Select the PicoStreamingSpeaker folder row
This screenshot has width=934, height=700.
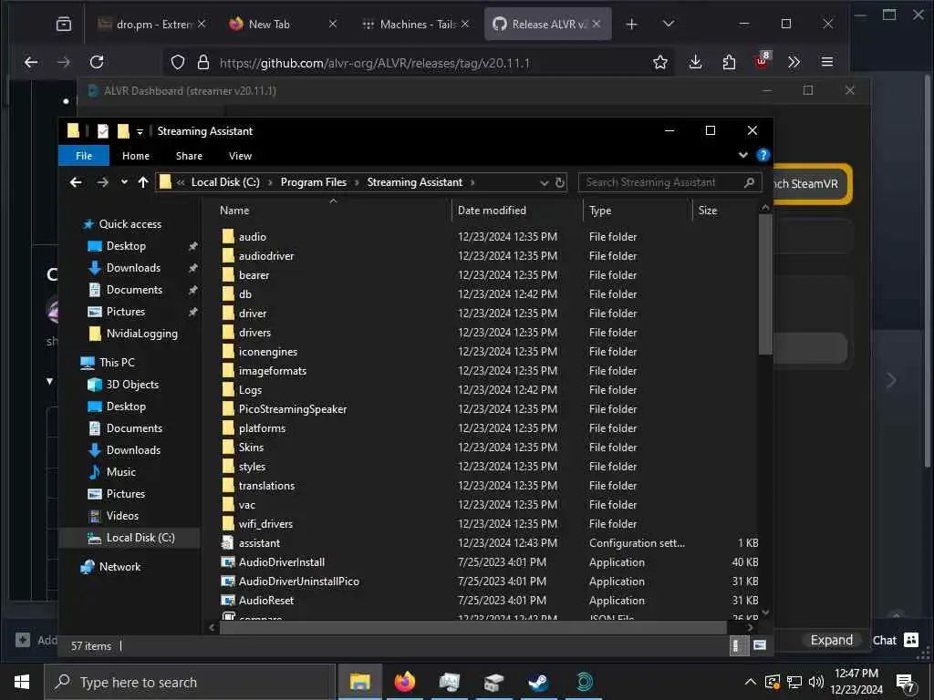click(x=489, y=409)
